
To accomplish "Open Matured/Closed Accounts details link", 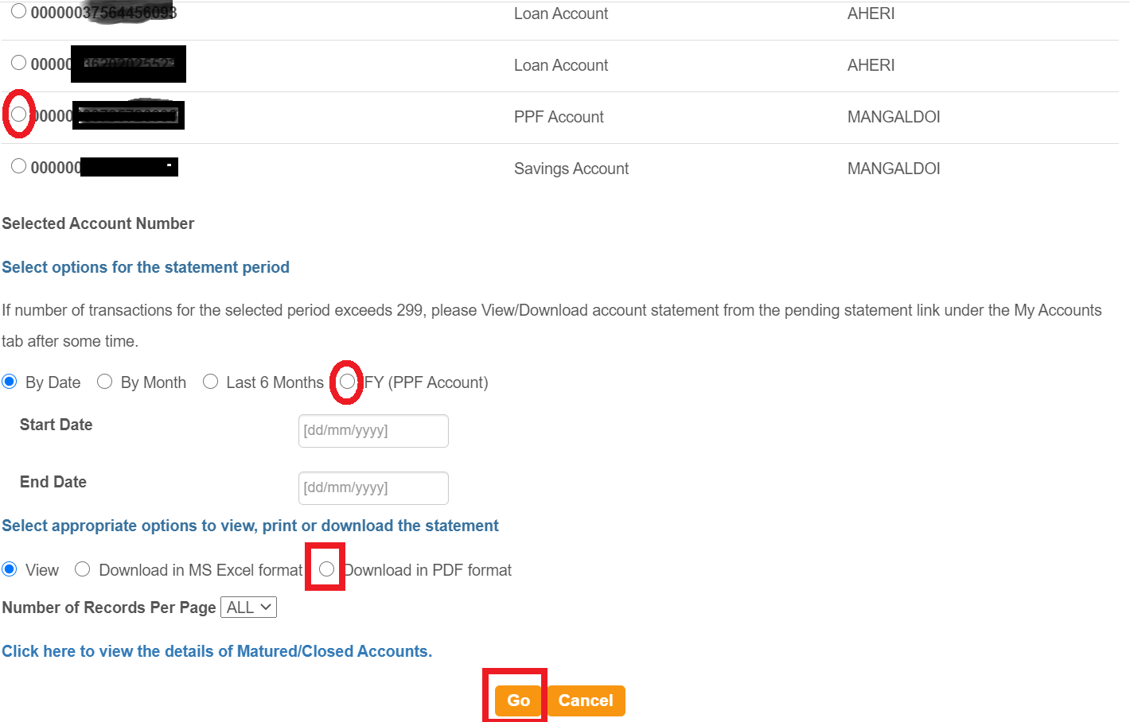I will click(216, 650).
